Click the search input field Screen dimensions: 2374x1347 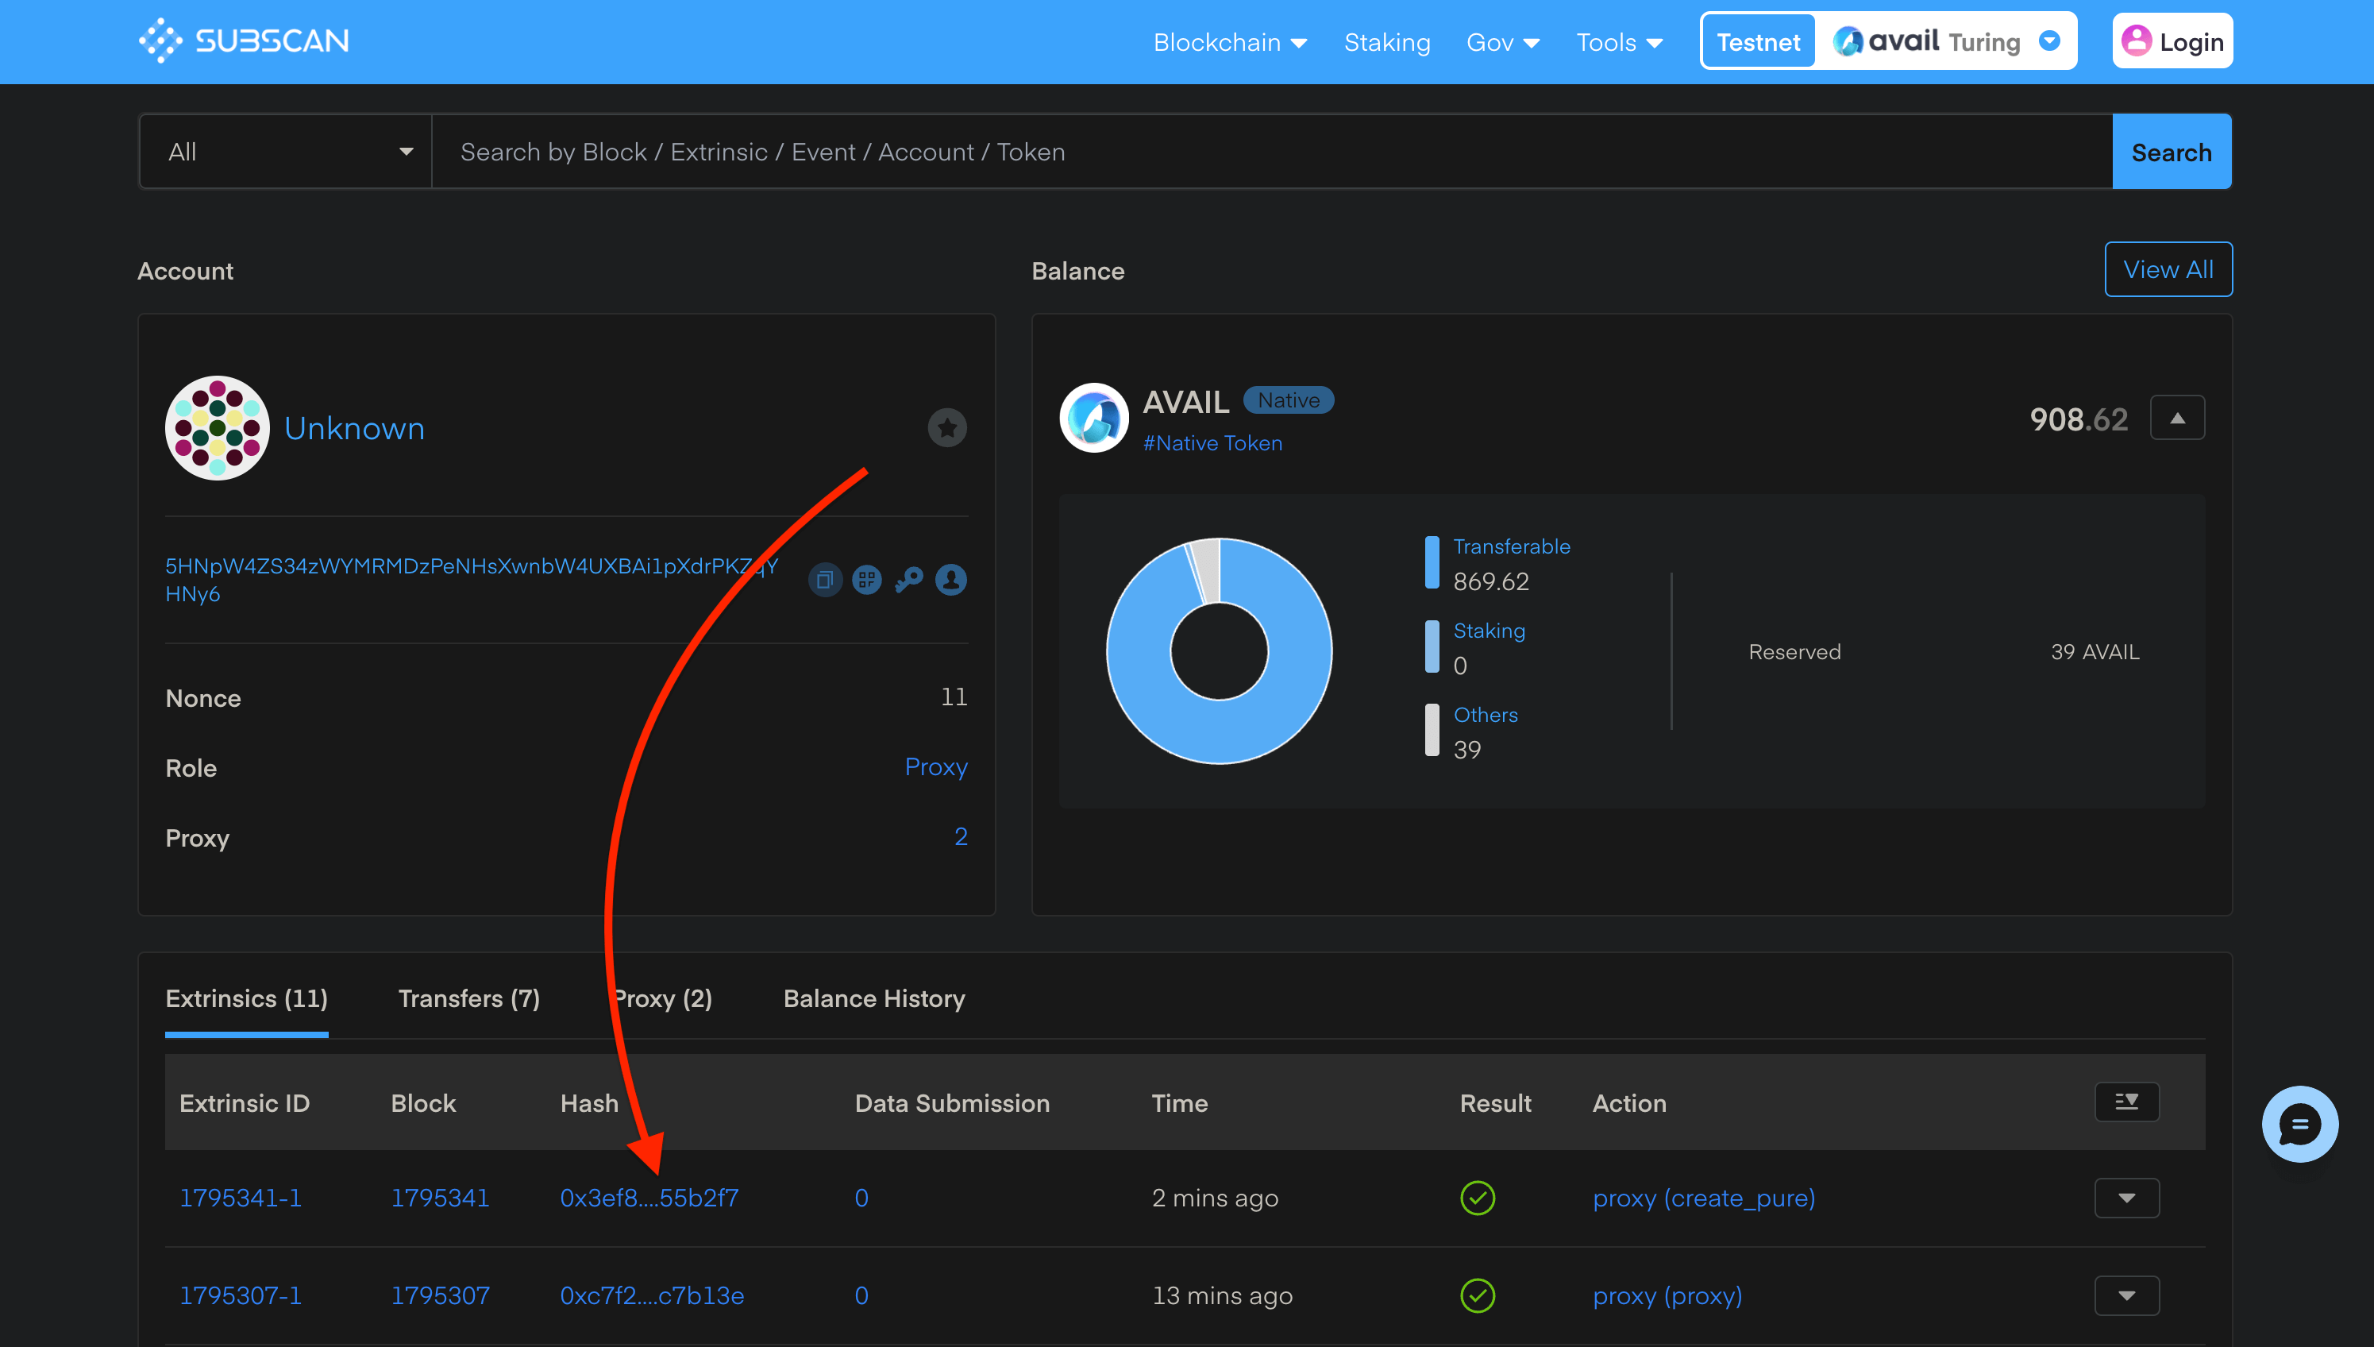1272,152
